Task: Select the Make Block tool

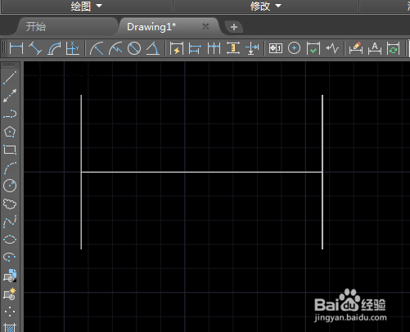Action: coord(10,294)
